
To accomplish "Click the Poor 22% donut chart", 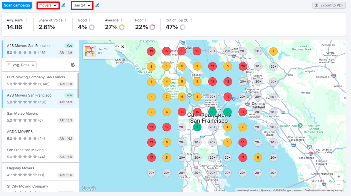I will pyautogui.click(x=152, y=27).
